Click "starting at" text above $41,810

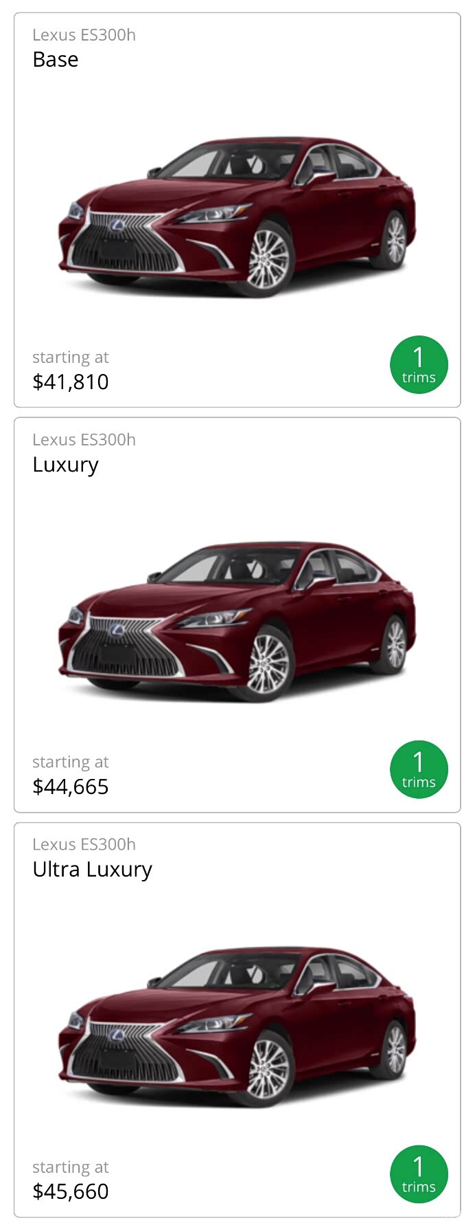pyautogui.click(x=70, y=357)
